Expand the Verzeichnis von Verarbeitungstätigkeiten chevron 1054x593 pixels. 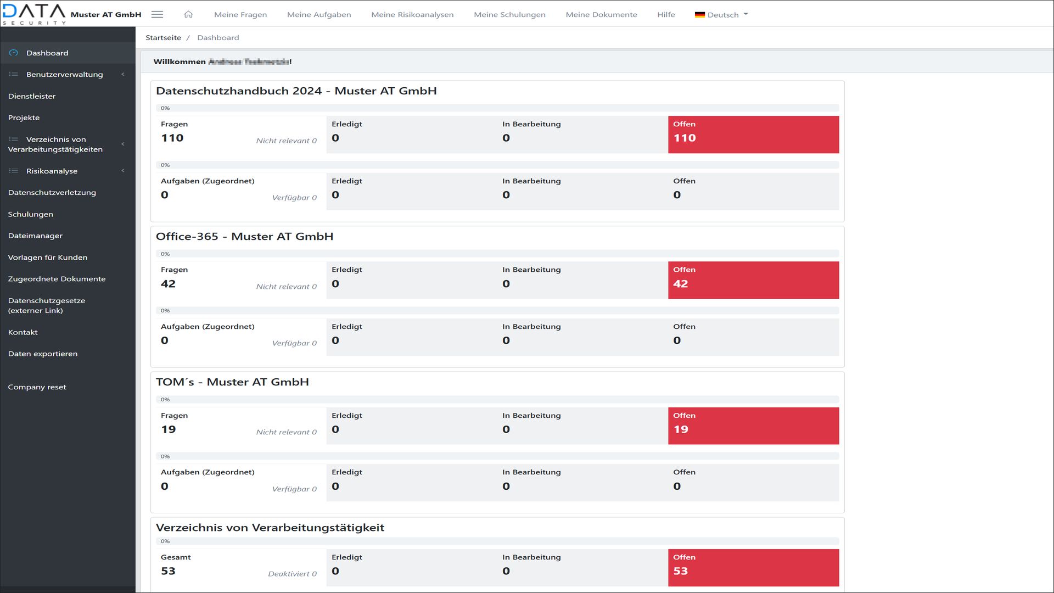123,144
